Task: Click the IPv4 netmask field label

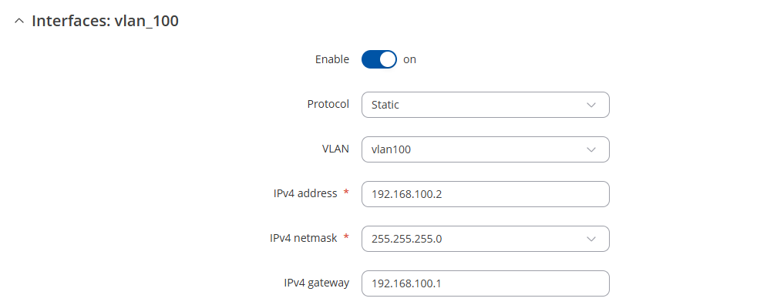Action: pyautogui.click(x=303, y=238)
